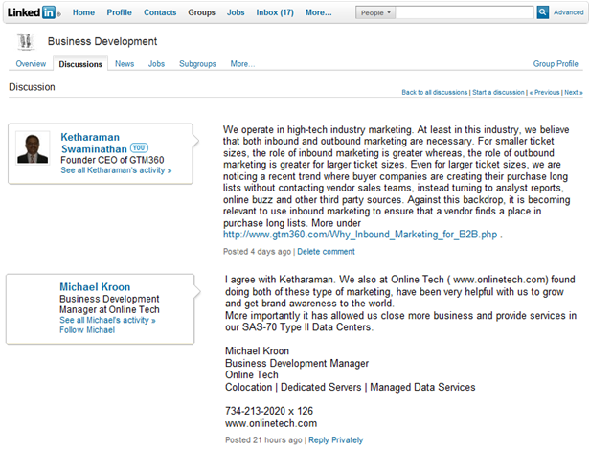Switch to the News tab

point(125,63)
